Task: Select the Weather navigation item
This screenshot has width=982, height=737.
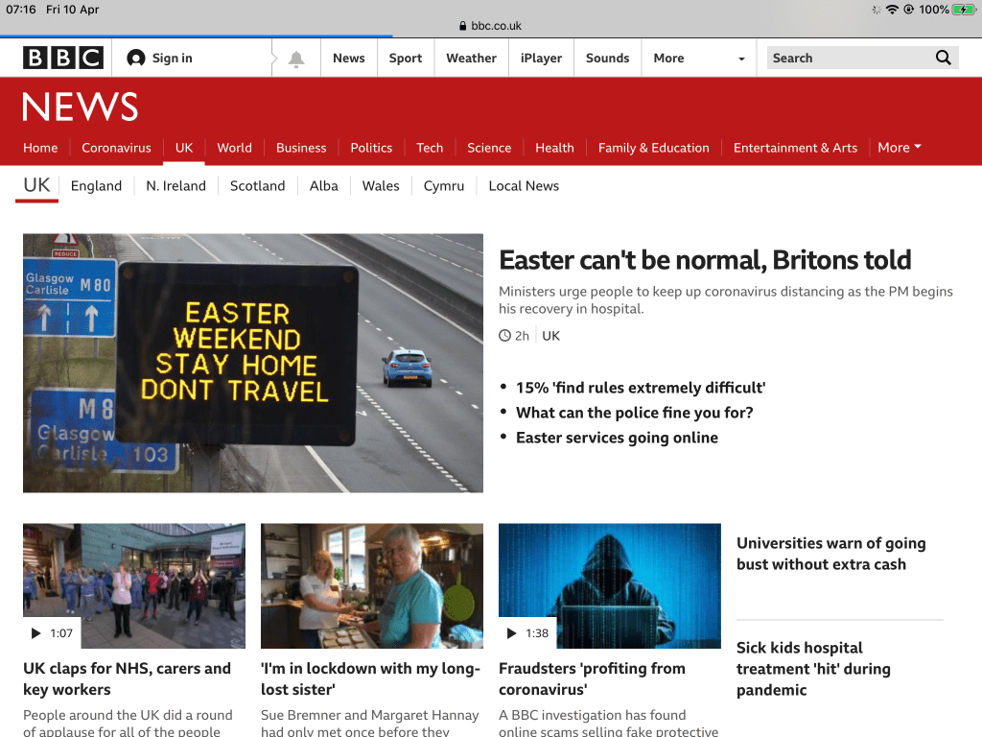Action: 471,58
